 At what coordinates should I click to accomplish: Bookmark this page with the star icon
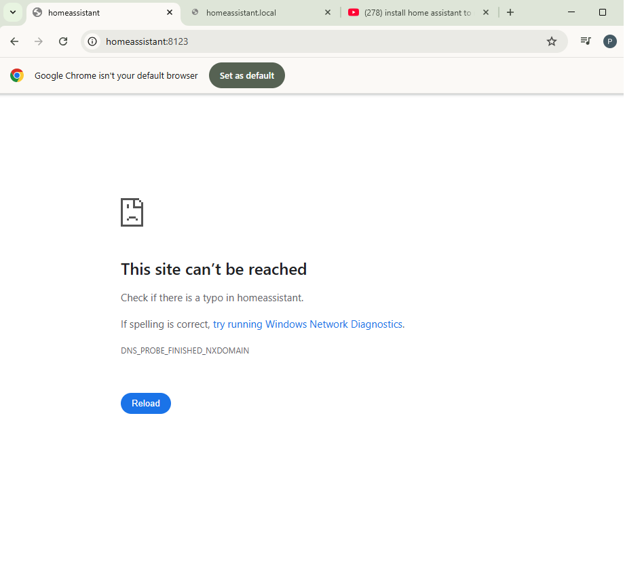click(x=552, y=41)
